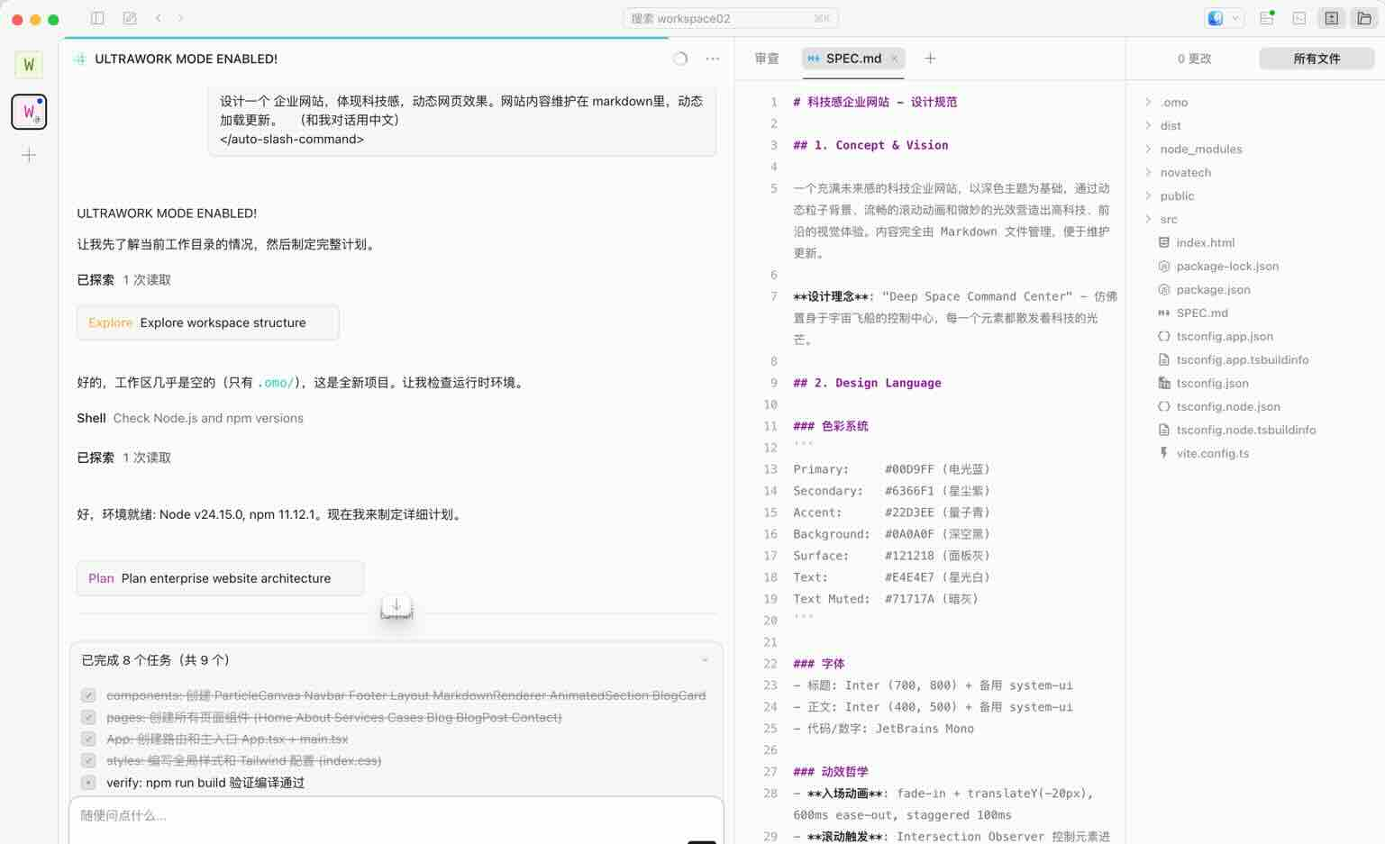Toggle the review side panel icon
Viewport: 1385px width, 844px height.
pyautogui.click(x=1332, y=18)
